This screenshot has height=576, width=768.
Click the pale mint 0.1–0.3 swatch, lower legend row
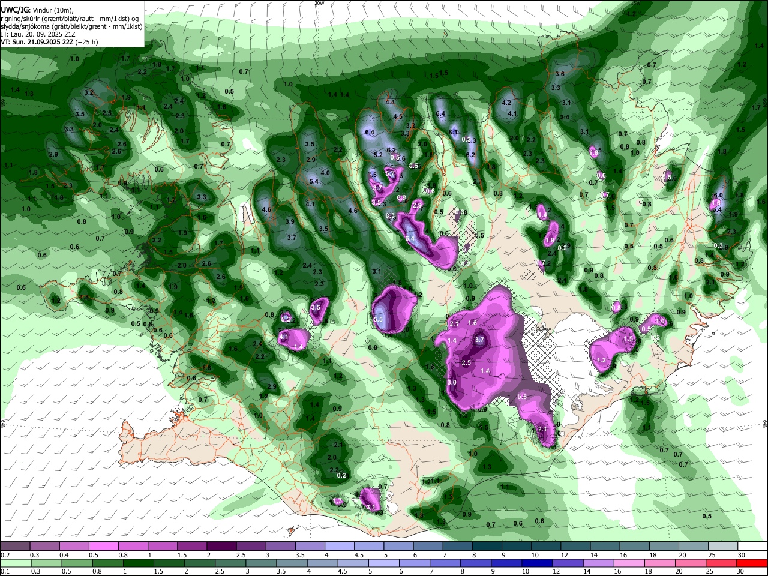(15, 563)
